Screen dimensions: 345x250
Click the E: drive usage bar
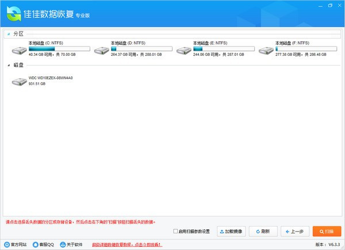(224, 49)
